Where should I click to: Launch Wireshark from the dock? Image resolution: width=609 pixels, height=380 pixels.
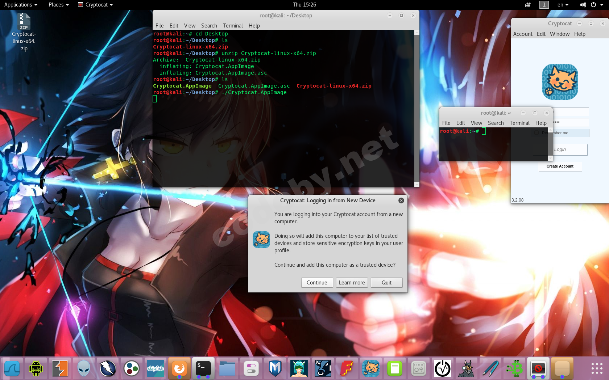coord(12,368)
